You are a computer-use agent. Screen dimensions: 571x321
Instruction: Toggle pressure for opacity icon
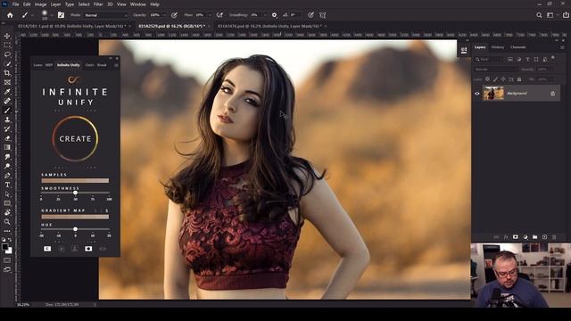point(175,15)
